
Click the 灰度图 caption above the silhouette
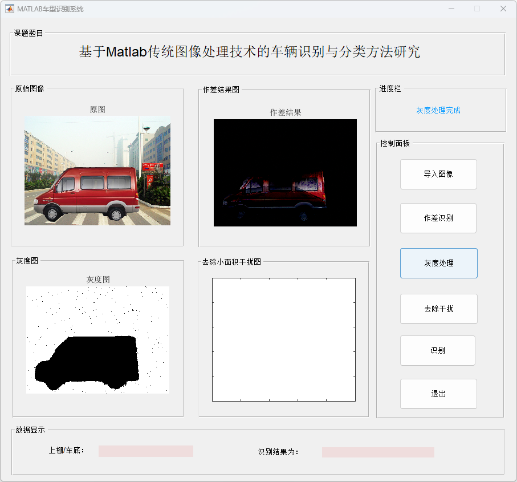tap(98, 279)
